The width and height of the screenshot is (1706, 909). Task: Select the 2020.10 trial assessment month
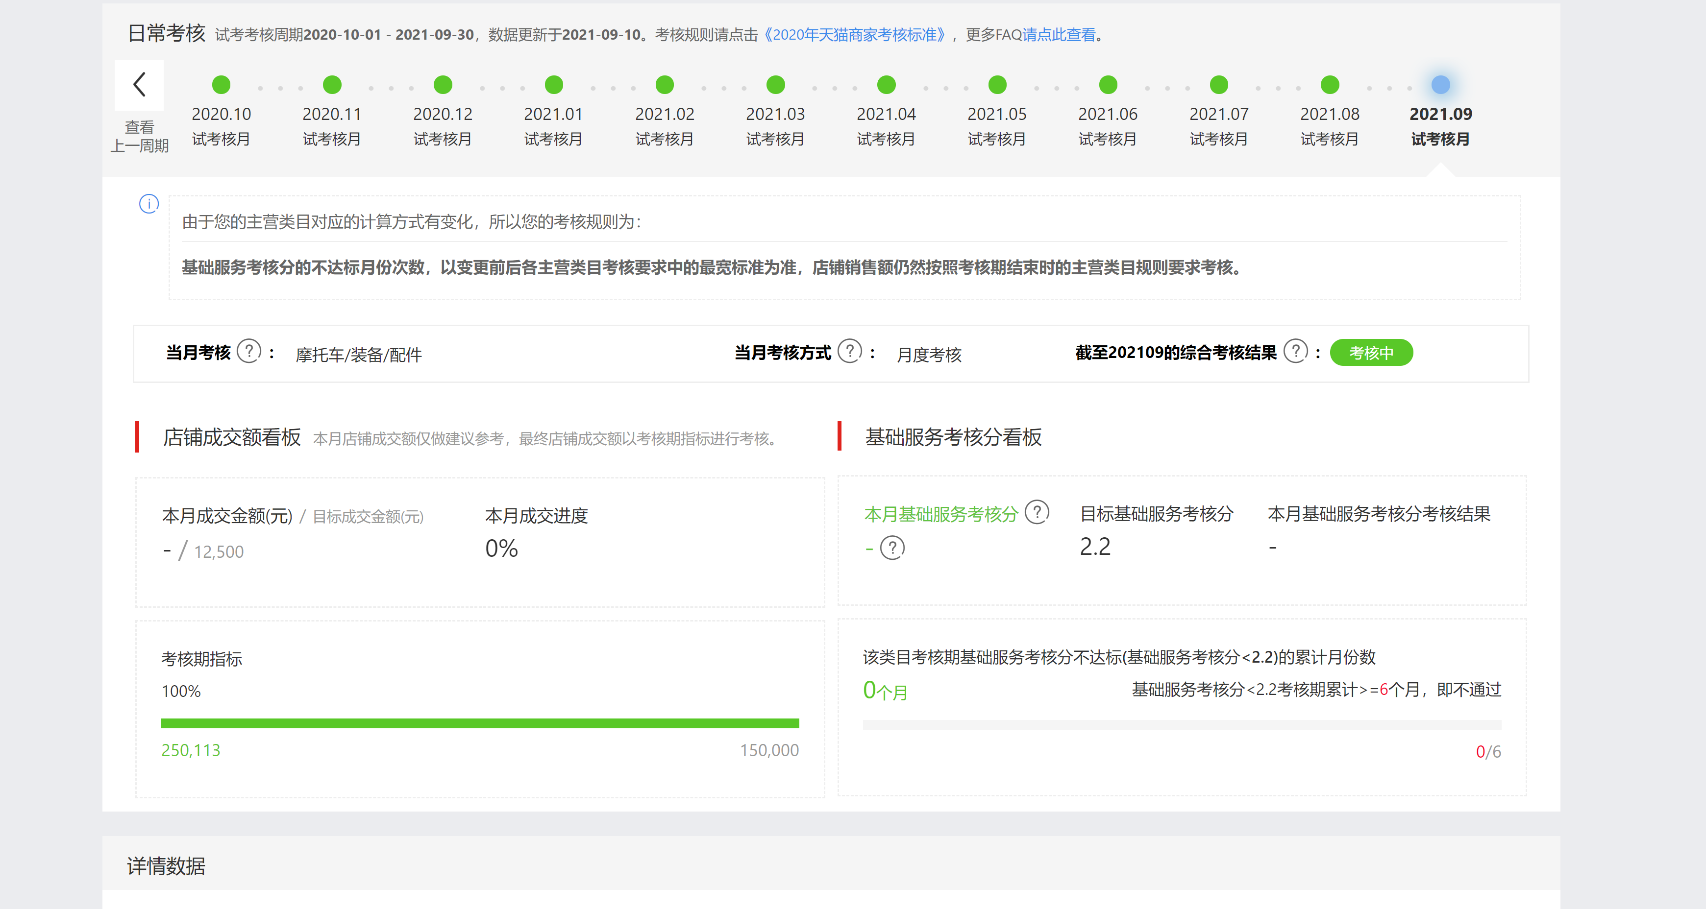[x=221, y=111]
